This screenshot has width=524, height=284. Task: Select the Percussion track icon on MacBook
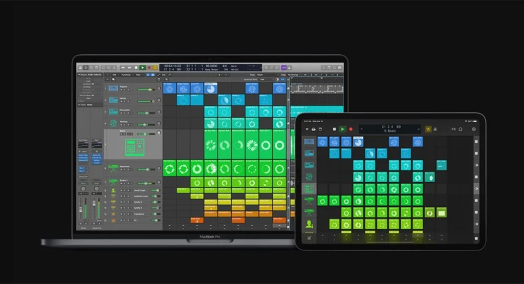[113, 112]
